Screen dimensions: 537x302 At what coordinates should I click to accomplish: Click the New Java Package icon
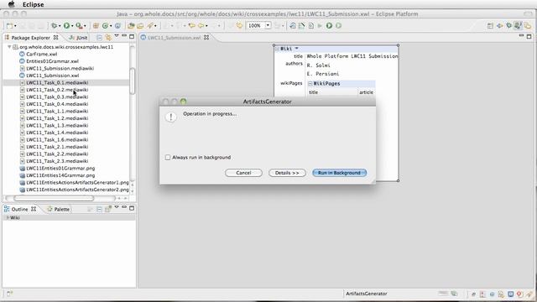pyautogui.click(x=96, y=26)
